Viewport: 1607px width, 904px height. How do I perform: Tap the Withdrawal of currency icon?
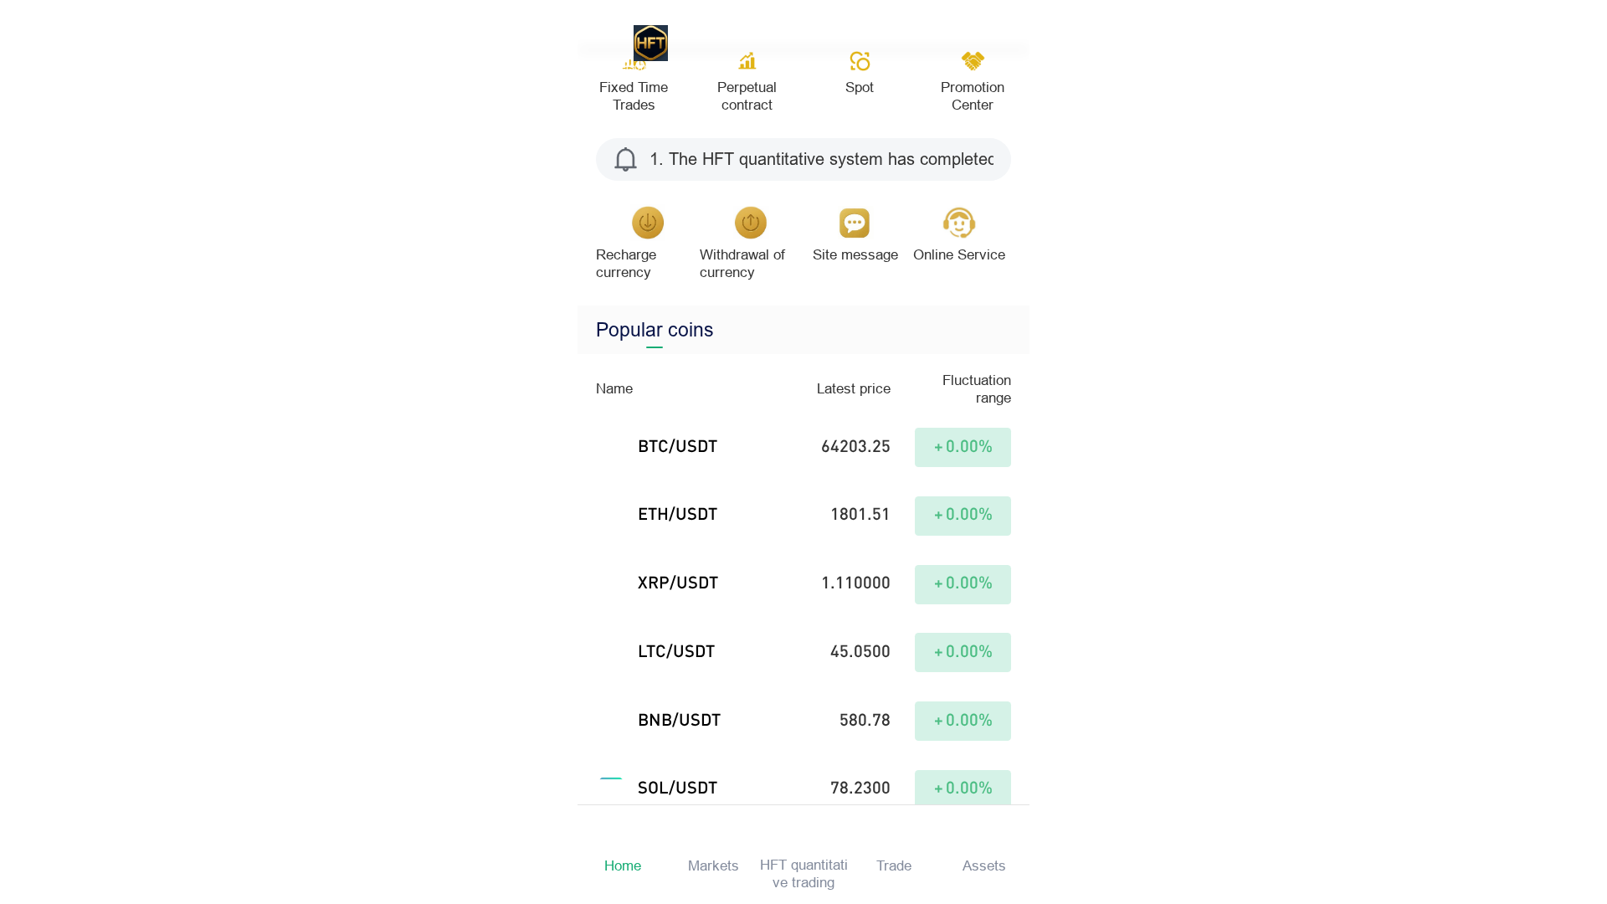751,223
